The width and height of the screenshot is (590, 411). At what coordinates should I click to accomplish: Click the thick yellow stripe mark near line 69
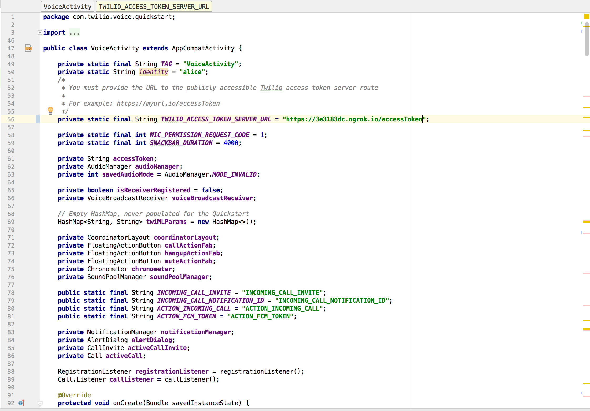586,222
